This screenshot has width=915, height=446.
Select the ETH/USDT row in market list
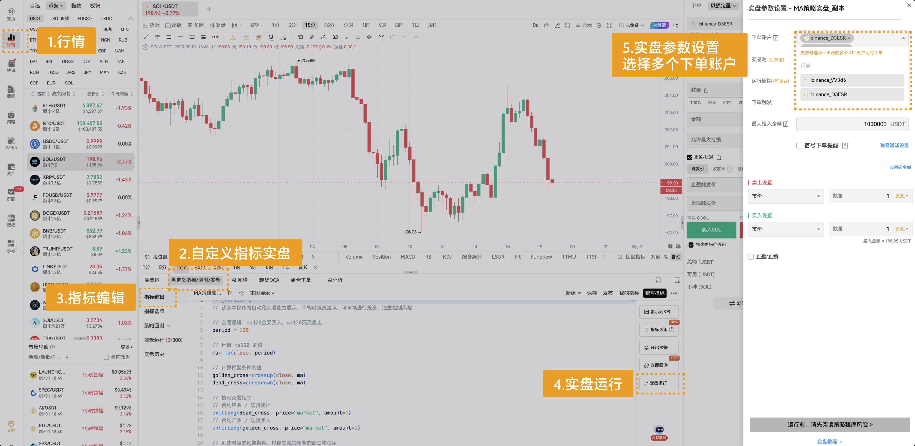[81, 108]
